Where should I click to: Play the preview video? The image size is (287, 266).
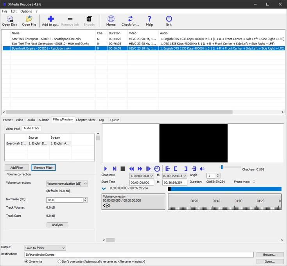[x=106, y=169]
